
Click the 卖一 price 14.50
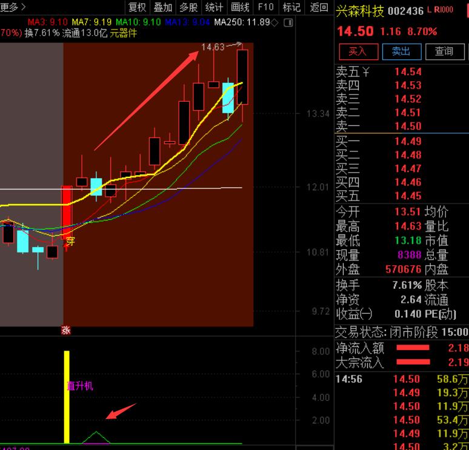(x=408, y=126)
